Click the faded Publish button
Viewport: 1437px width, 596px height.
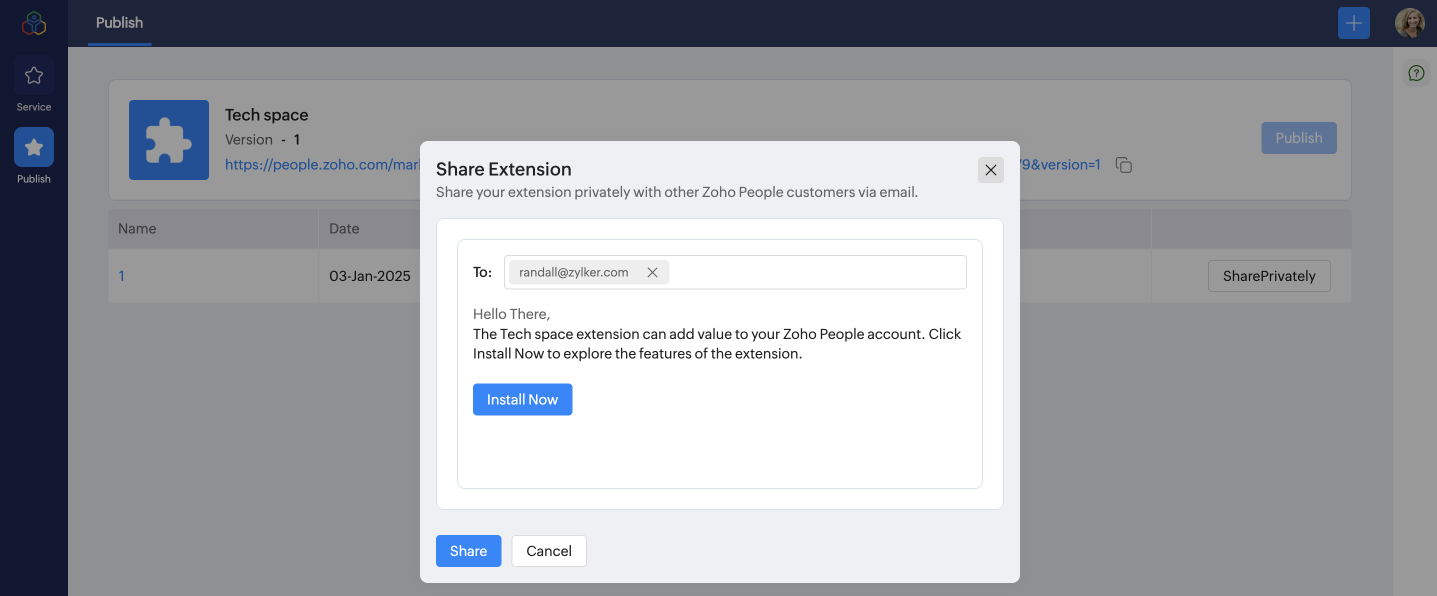point(1298,138)
